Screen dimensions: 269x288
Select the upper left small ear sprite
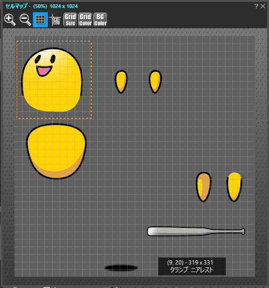121,82
